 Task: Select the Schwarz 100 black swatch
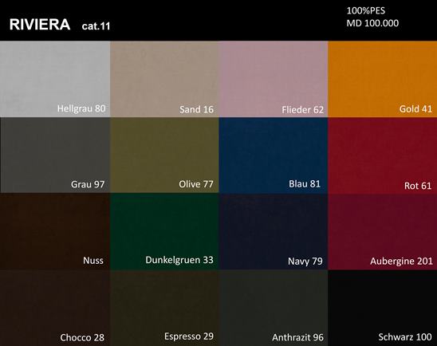pos(383,308)
